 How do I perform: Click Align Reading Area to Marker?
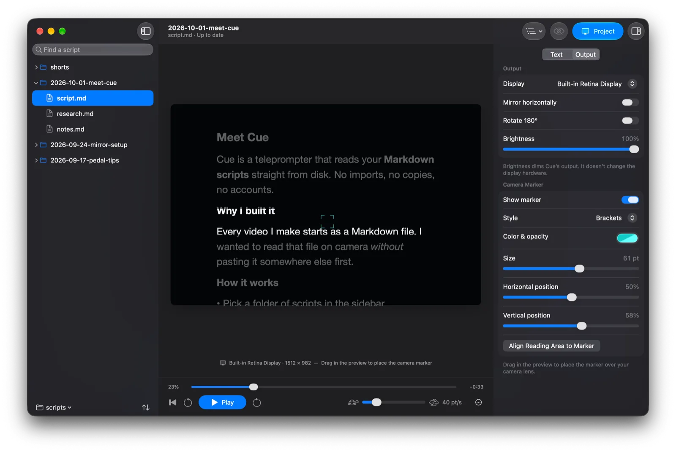[x=551, y=346]
